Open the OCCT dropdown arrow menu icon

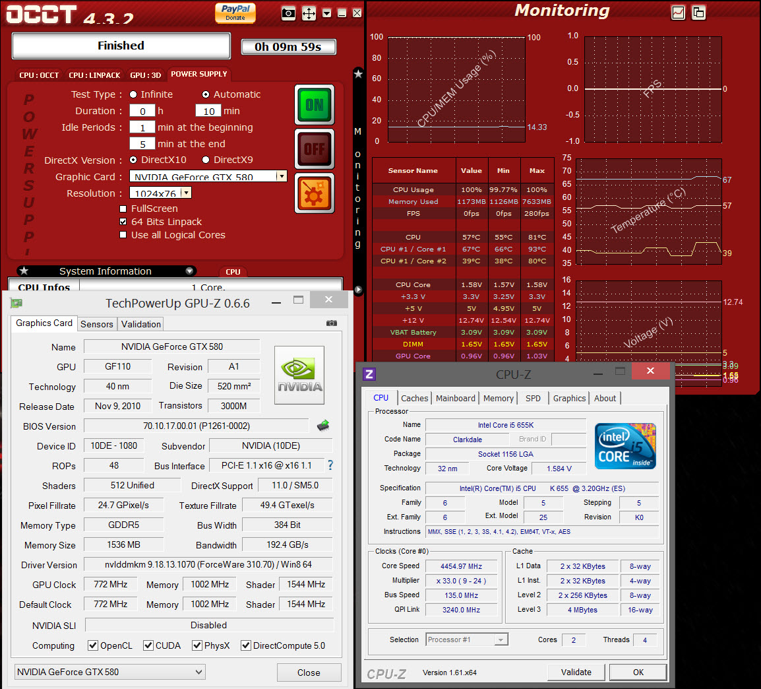point(327,13)
